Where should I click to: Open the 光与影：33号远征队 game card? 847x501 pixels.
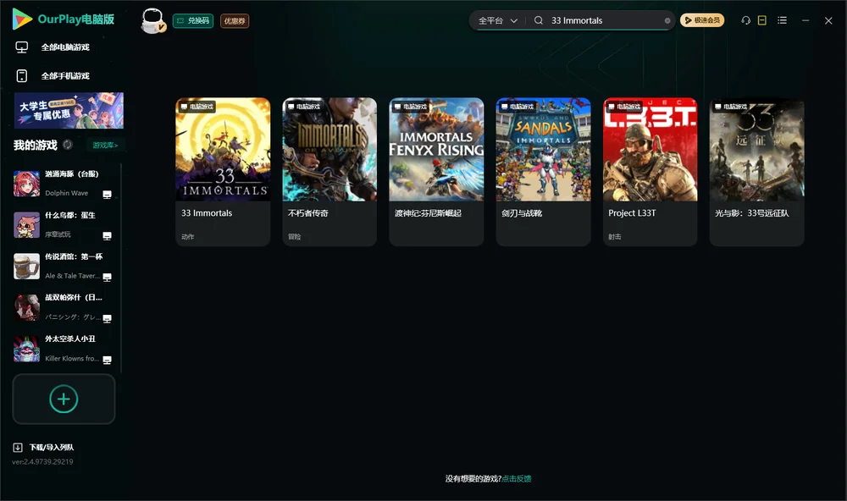(756, 172)
